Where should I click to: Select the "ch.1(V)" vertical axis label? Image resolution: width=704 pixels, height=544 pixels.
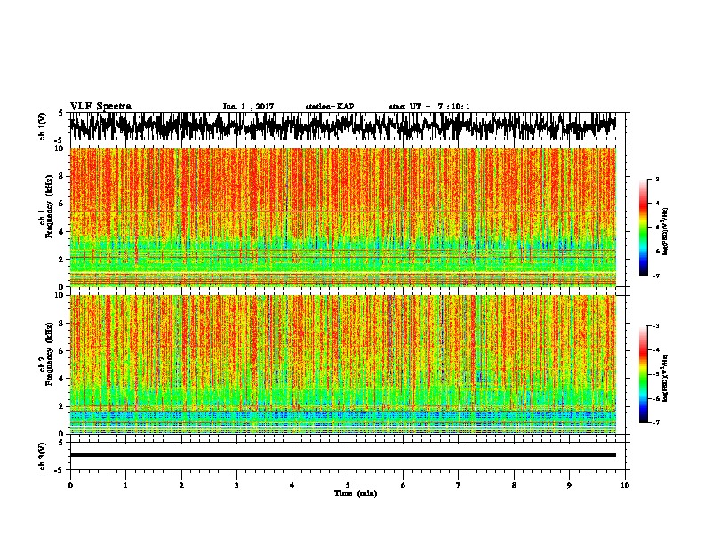(43, 126)
